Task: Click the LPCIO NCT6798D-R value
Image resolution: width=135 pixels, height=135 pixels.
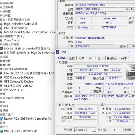Action: (x=109, y=28)
